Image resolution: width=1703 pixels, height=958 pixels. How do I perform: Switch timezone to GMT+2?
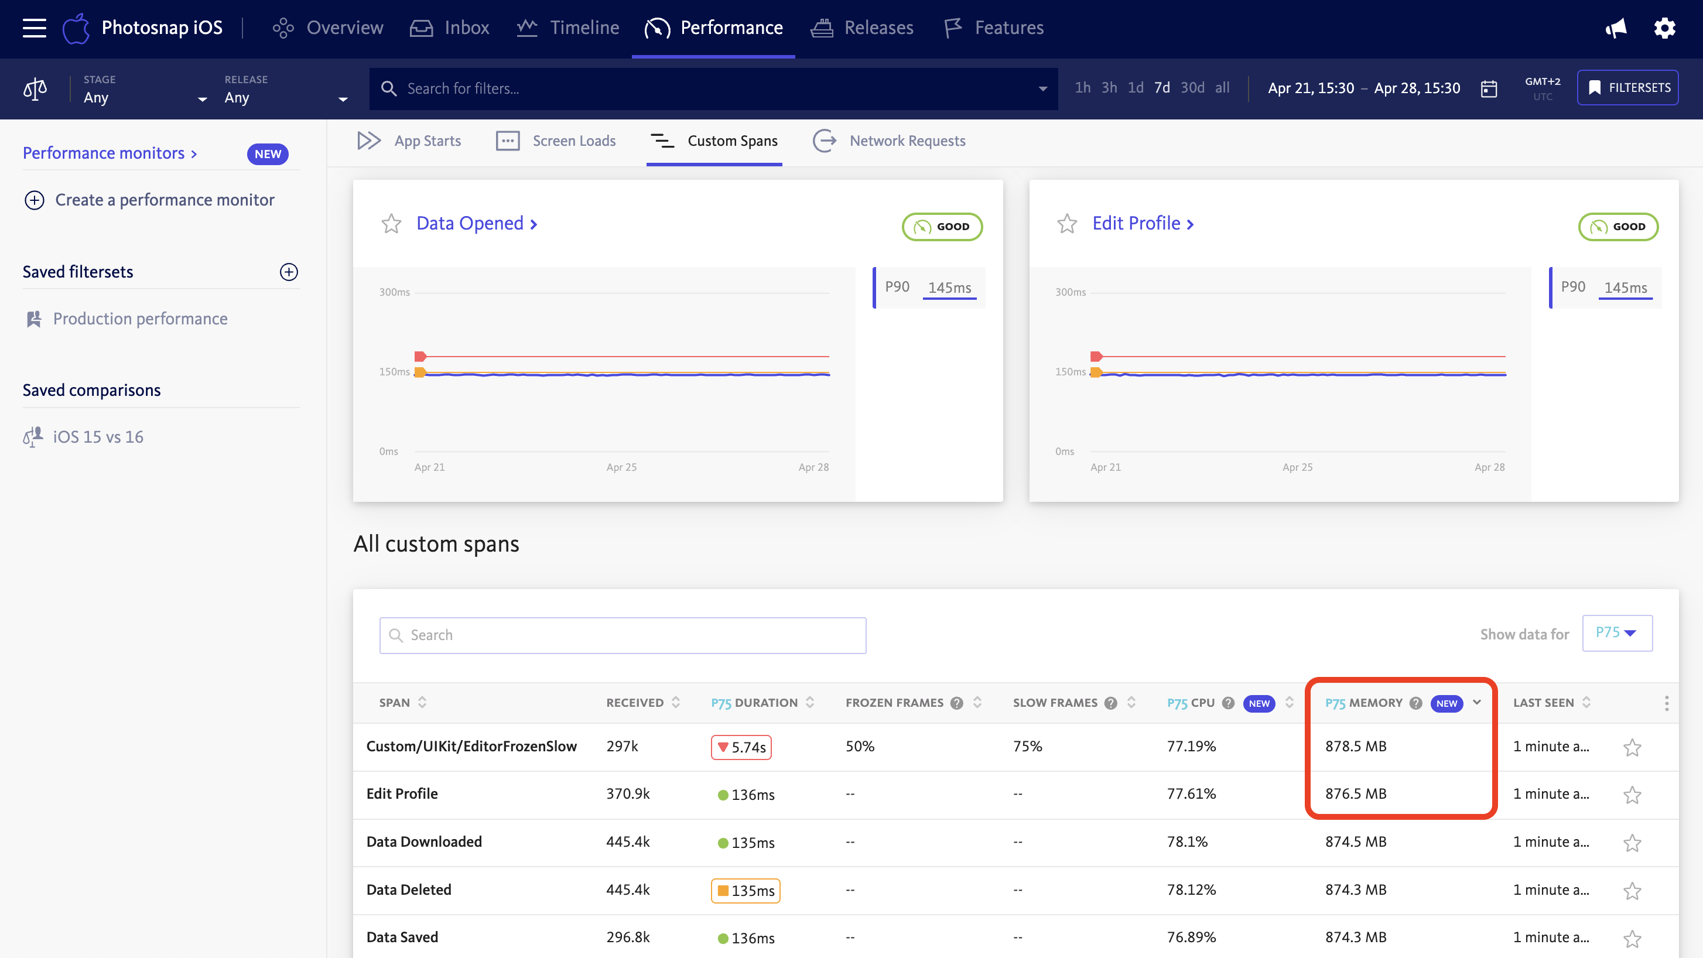[1543, 81]
